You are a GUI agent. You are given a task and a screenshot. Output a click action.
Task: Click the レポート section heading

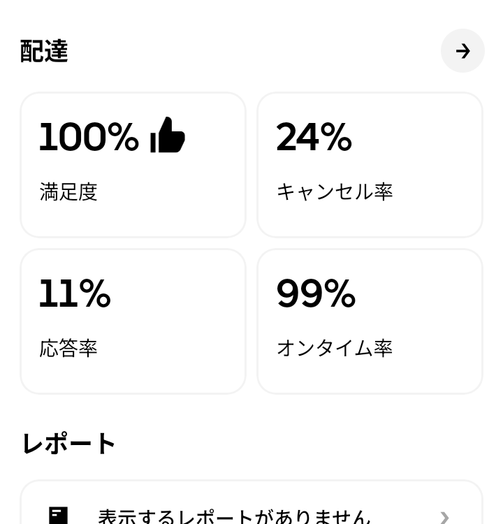(x=68, y=444)
